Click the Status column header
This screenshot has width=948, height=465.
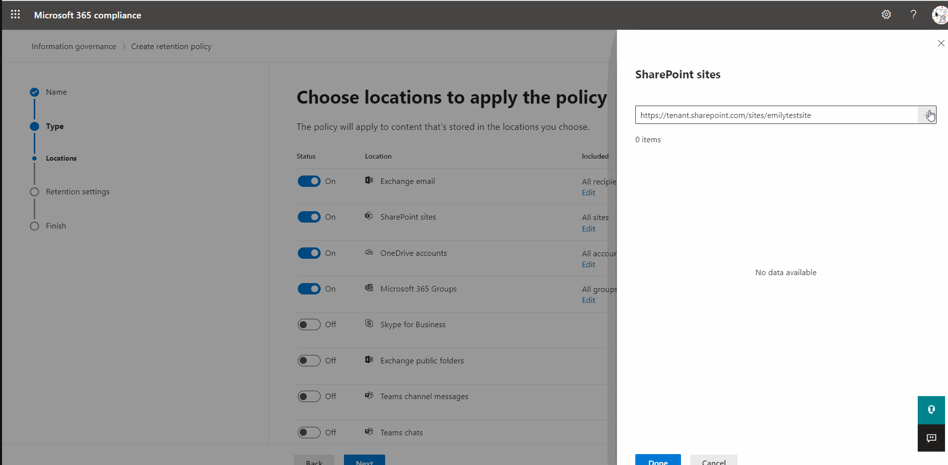click(x=306, y=156)
